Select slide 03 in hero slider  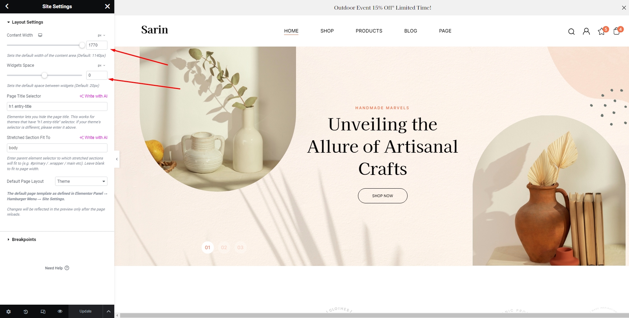[240, 247]
